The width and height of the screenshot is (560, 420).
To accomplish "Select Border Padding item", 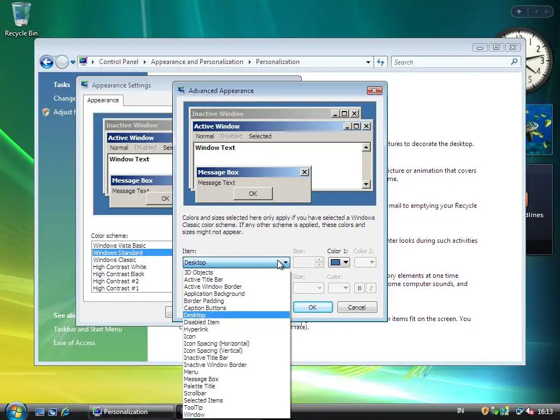I will point(236,301).
